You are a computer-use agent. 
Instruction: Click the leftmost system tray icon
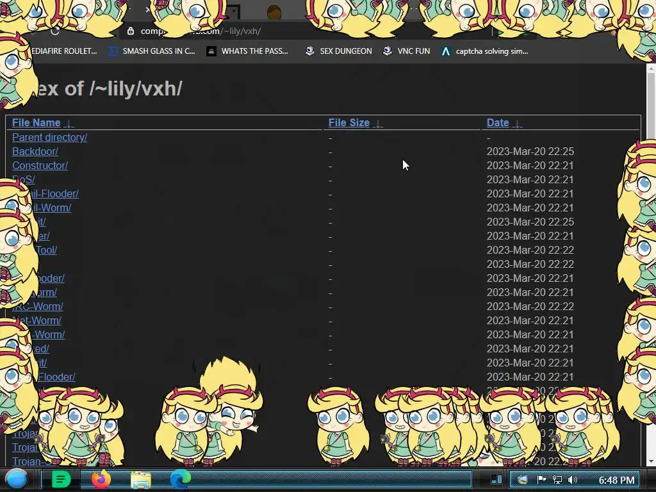523,480
